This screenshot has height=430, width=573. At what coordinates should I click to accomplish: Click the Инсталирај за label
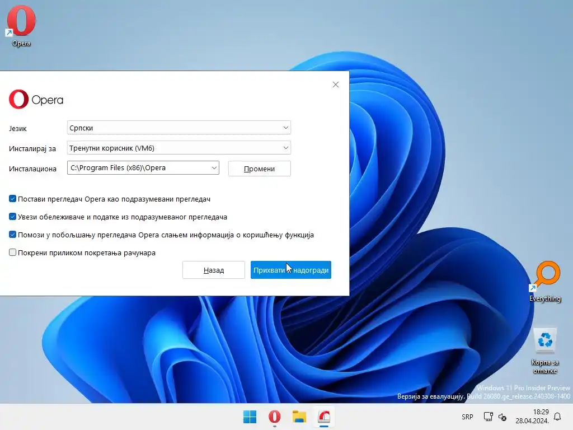point(32,149)
